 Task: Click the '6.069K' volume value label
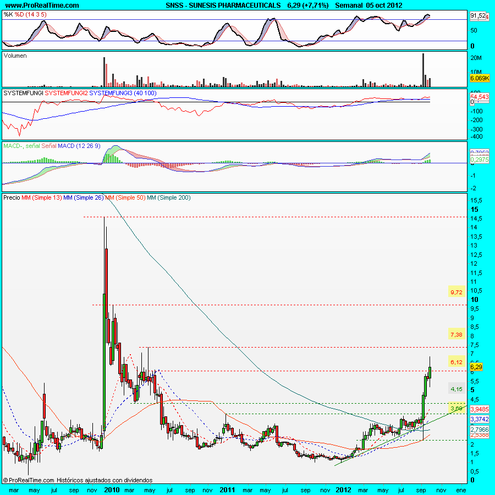tap(480, 78)
